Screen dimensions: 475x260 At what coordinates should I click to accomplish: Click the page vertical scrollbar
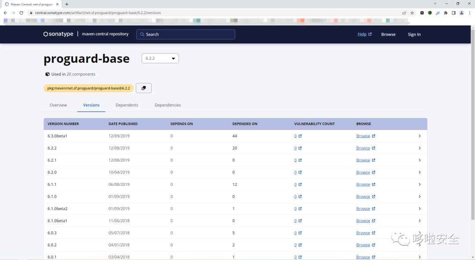click(x=472, y=124)
